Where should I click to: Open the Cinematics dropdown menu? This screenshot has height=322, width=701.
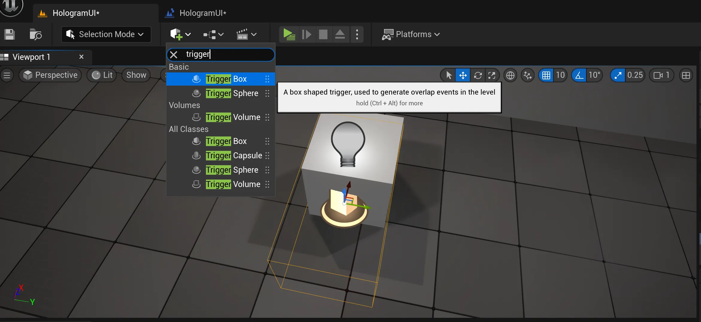click(246, 34)
